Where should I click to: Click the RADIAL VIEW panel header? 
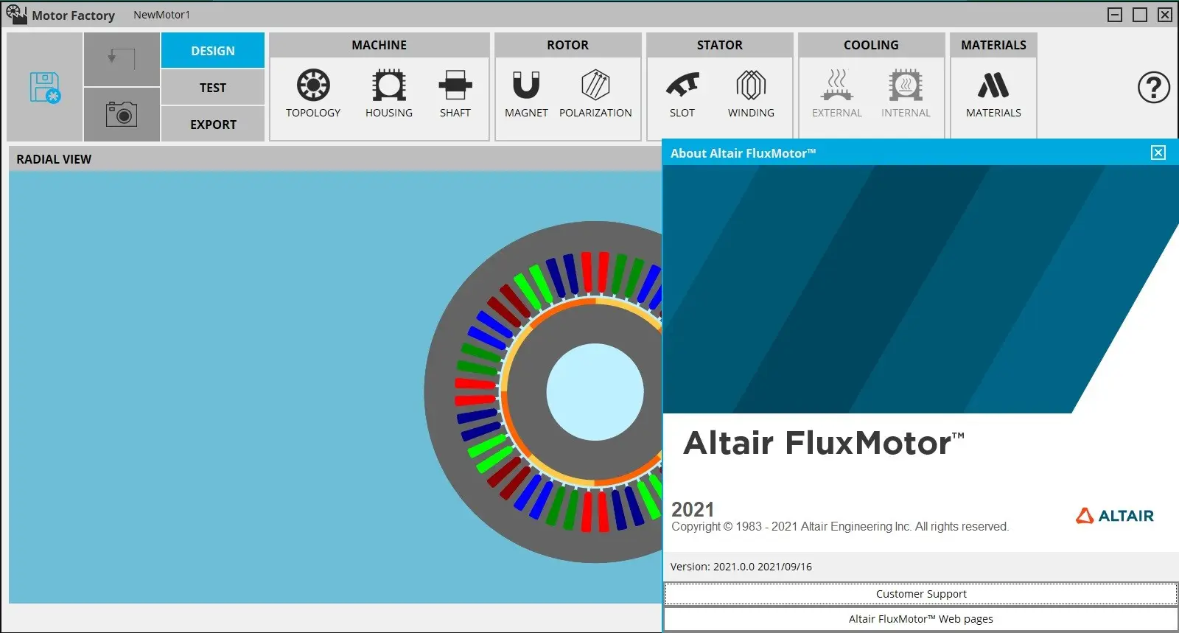click(335, 159)
